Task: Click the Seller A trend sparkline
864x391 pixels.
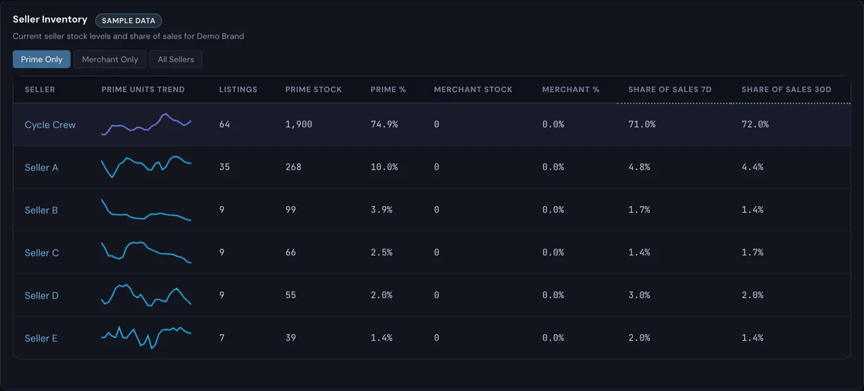Action: click(x=146, y=167)
